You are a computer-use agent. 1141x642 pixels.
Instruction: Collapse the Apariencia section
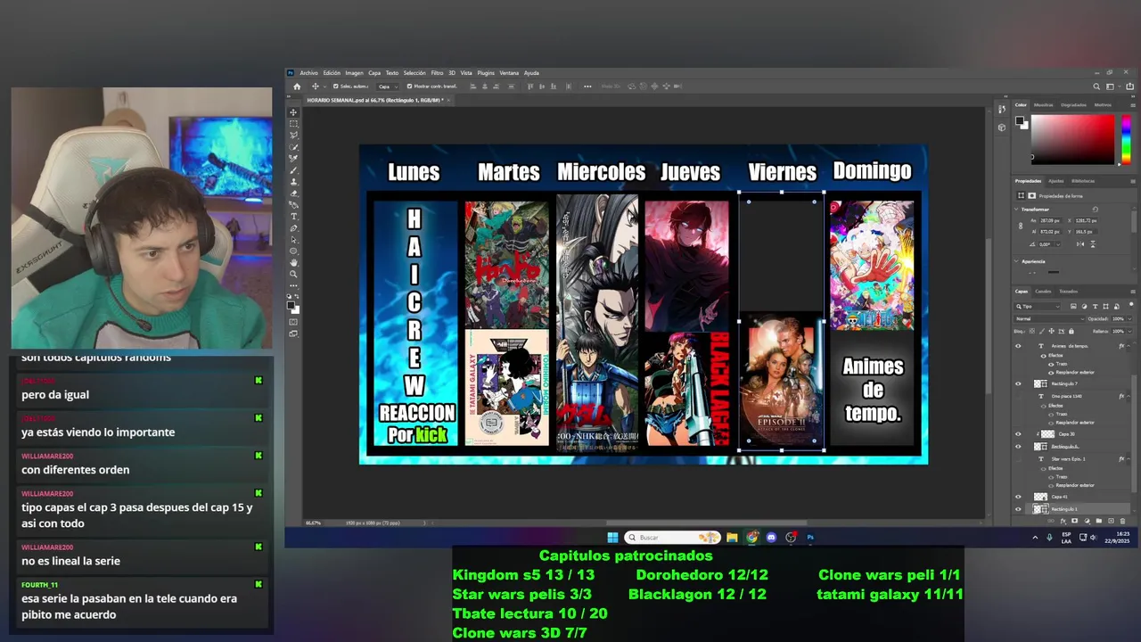tap(1016, 261)
